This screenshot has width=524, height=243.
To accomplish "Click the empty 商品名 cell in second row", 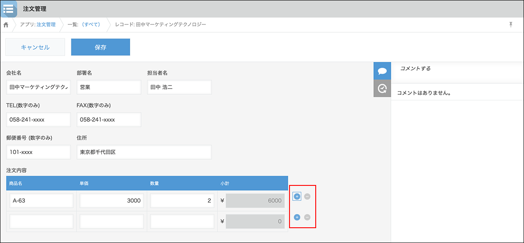I will coord(41,222).
